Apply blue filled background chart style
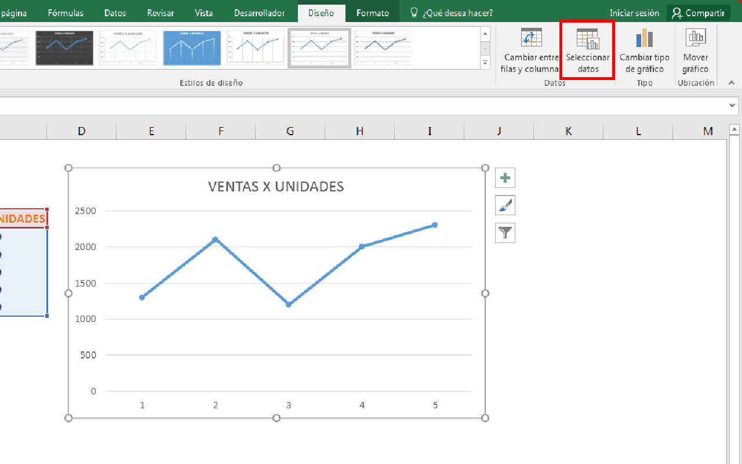The width and height of the screenshot is (742, 464). [192, 48]
